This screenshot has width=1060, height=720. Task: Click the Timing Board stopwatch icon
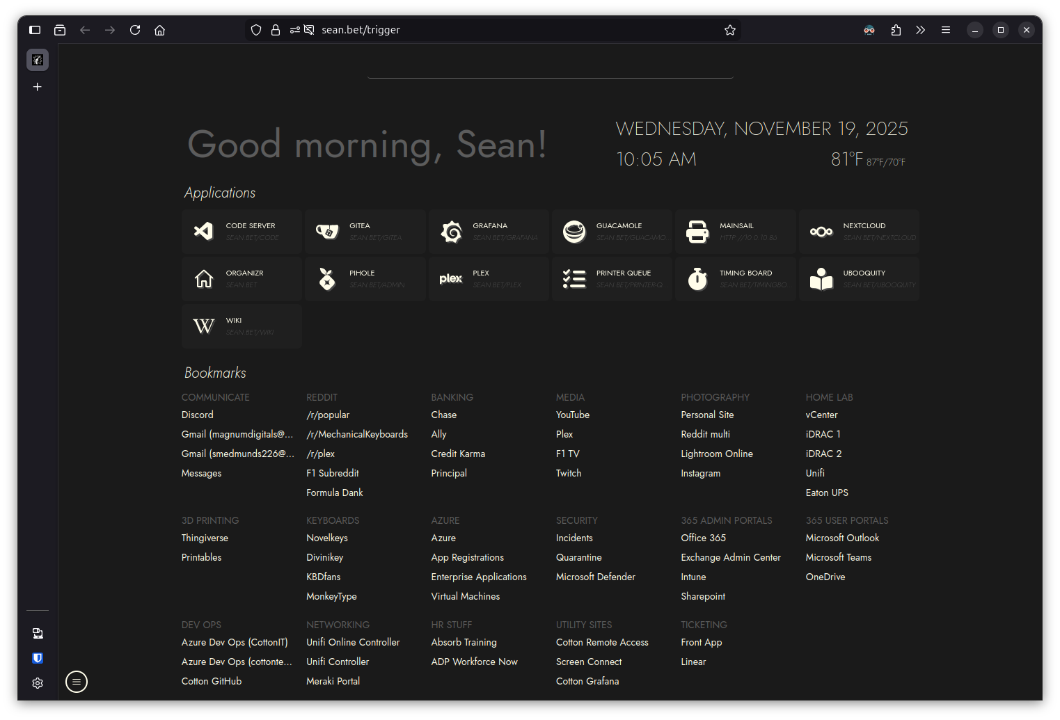pos(697,278)
